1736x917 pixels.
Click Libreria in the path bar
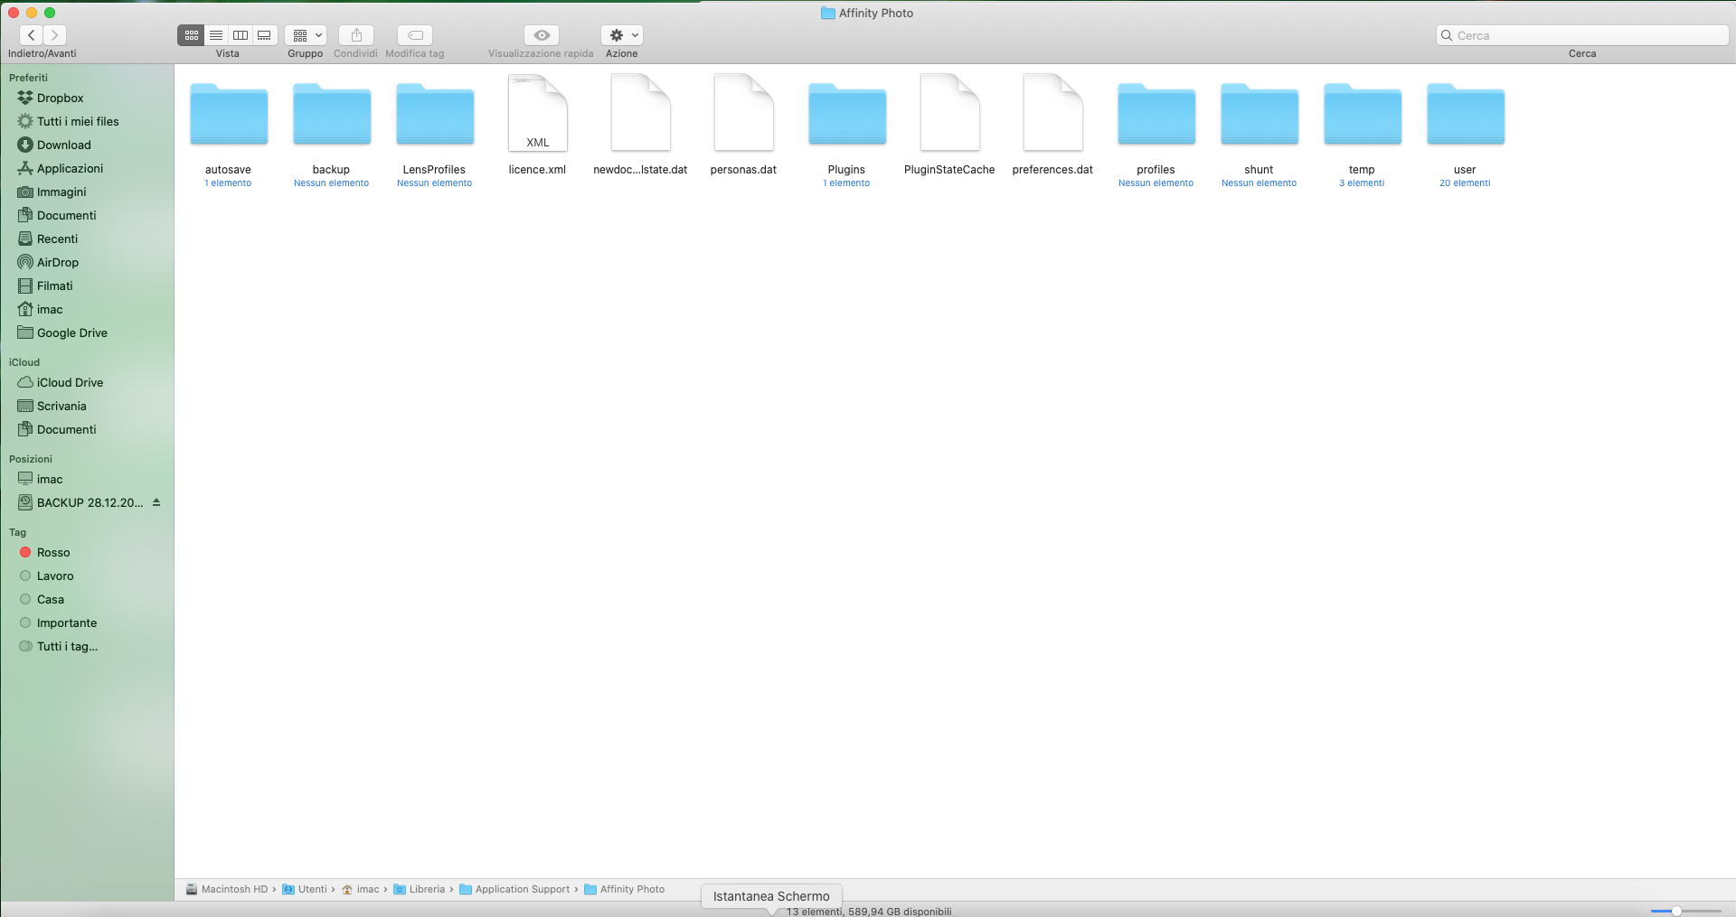point(420,889)
